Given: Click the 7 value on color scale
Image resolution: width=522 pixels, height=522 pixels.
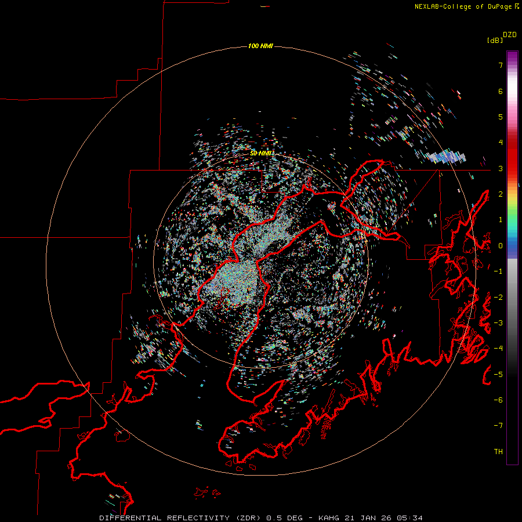Looking at the screenshot, I should (x=501, y=65).
